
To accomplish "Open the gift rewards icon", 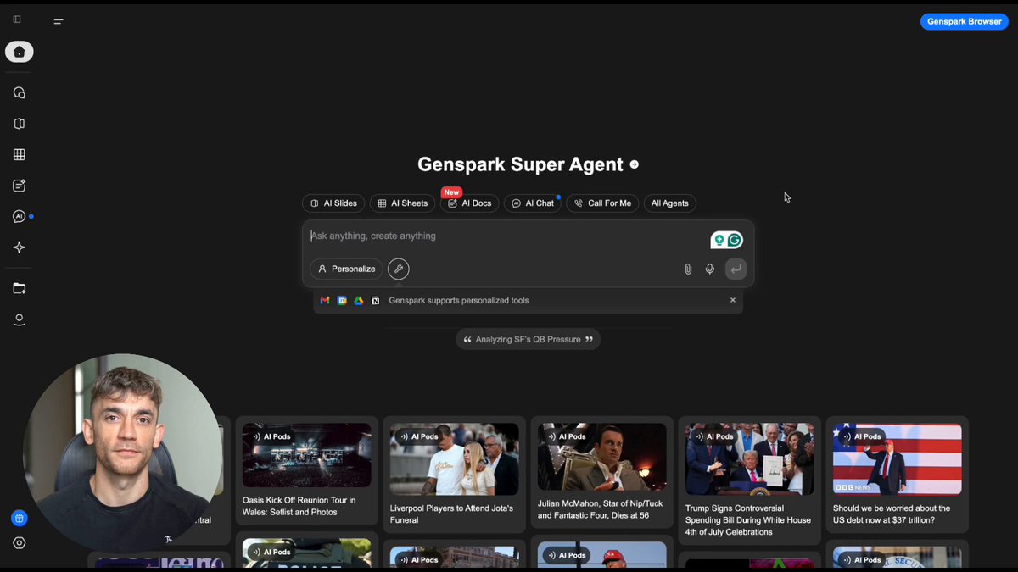I will [20, 518].
